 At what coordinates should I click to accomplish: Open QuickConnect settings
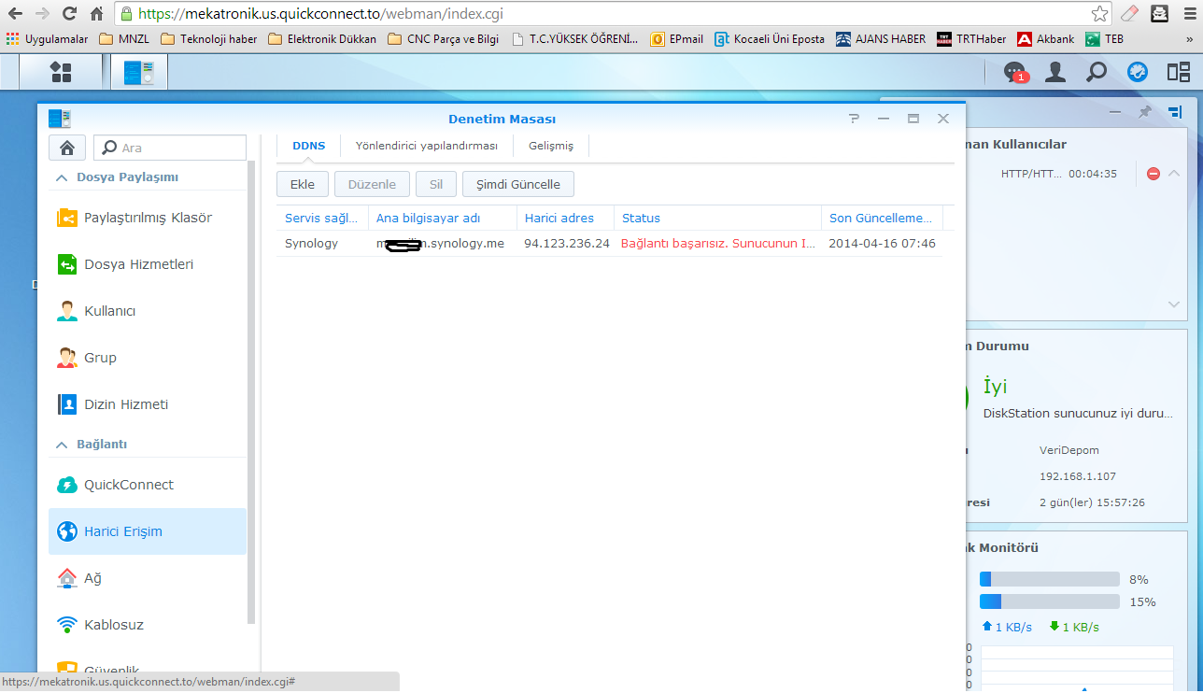click(x=128, y=485)
